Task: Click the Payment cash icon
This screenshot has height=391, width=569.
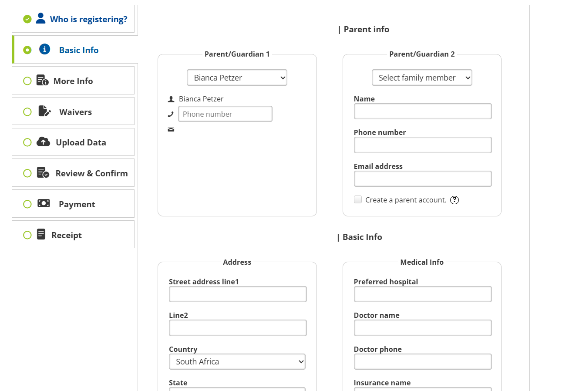Action: 44,203
